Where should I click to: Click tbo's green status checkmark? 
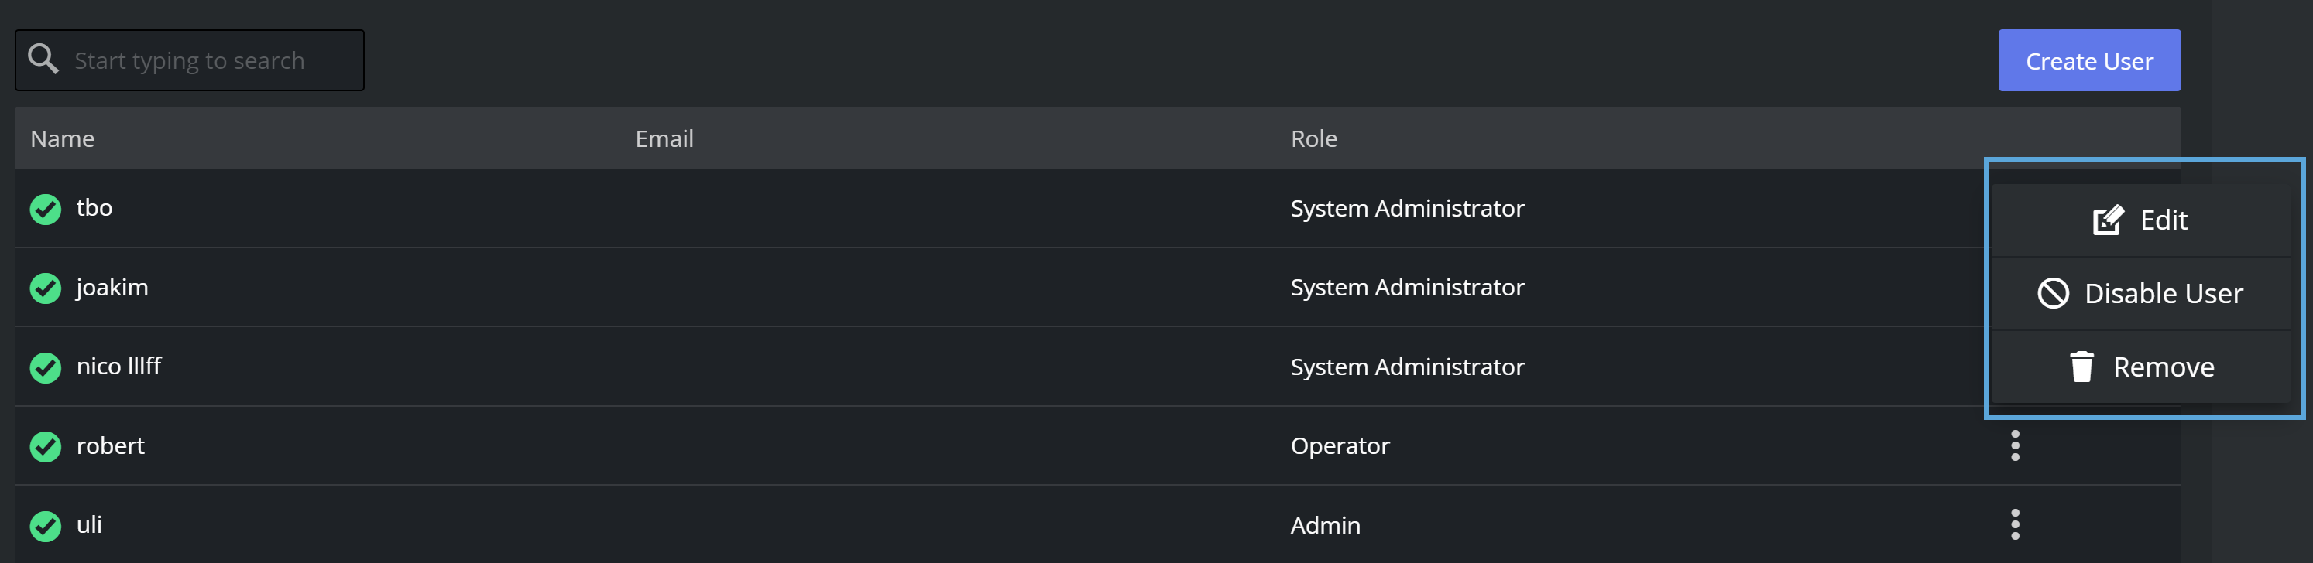46,209
